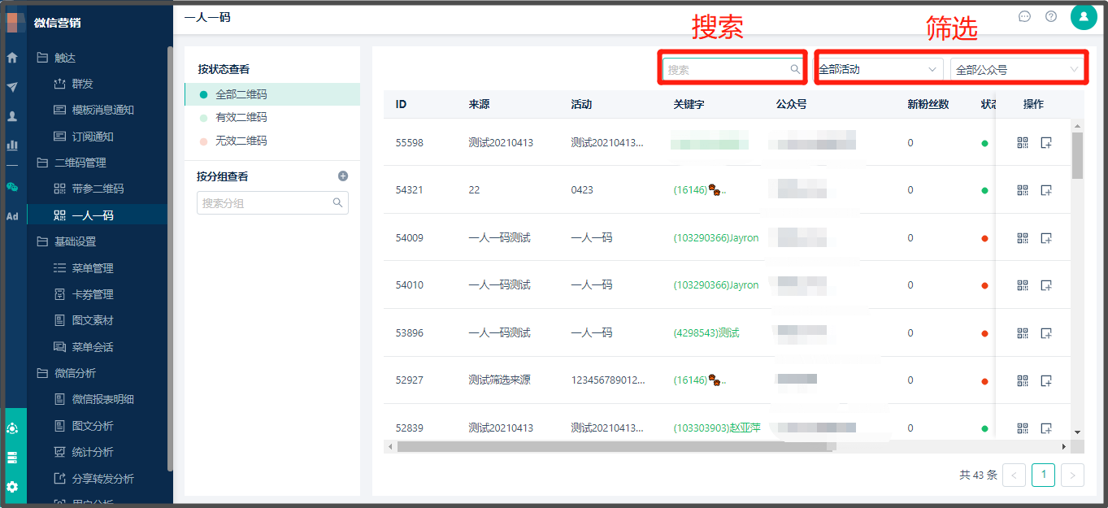
Task: Click the next page arrow
Action: [1073, 475]
